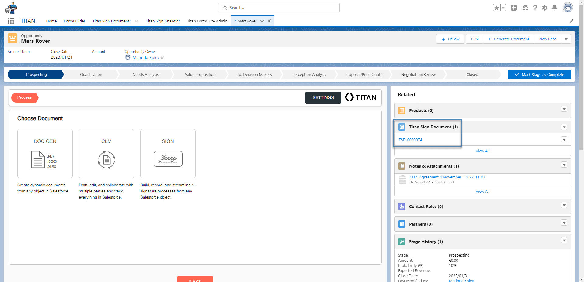The image size is (584, 282).
Task: Expand the Stage History section dropdown
Action: pyautogui.click(x=565, y=240)
